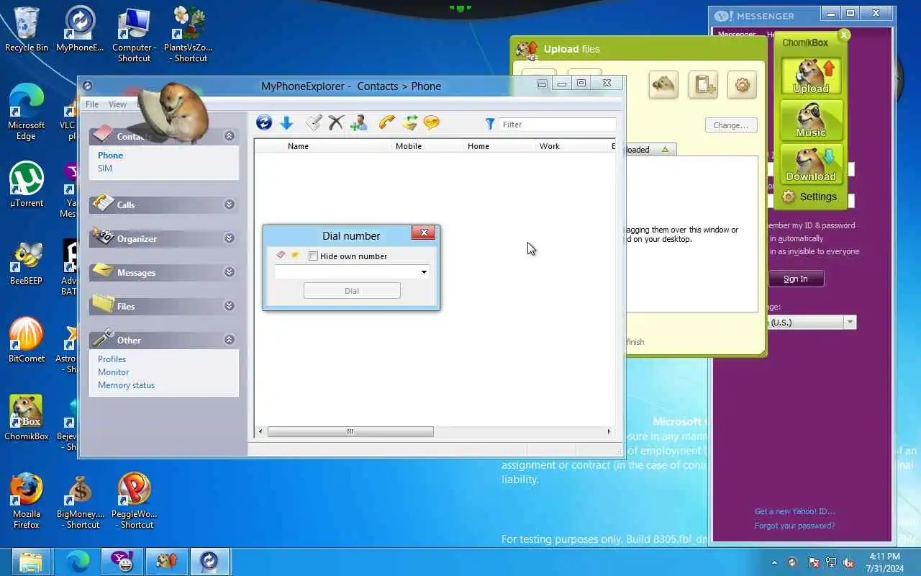Open Yahoo Messenger from the taskbar
The height and width of the screenshot is (576, 921).
(122, 562)
